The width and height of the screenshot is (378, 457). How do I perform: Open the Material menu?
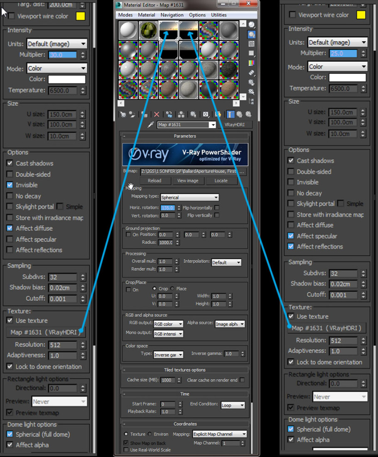pyautogui.click(x=147, y=15)
